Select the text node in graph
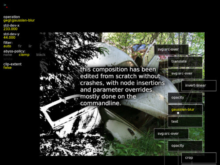 coord(185,121)
